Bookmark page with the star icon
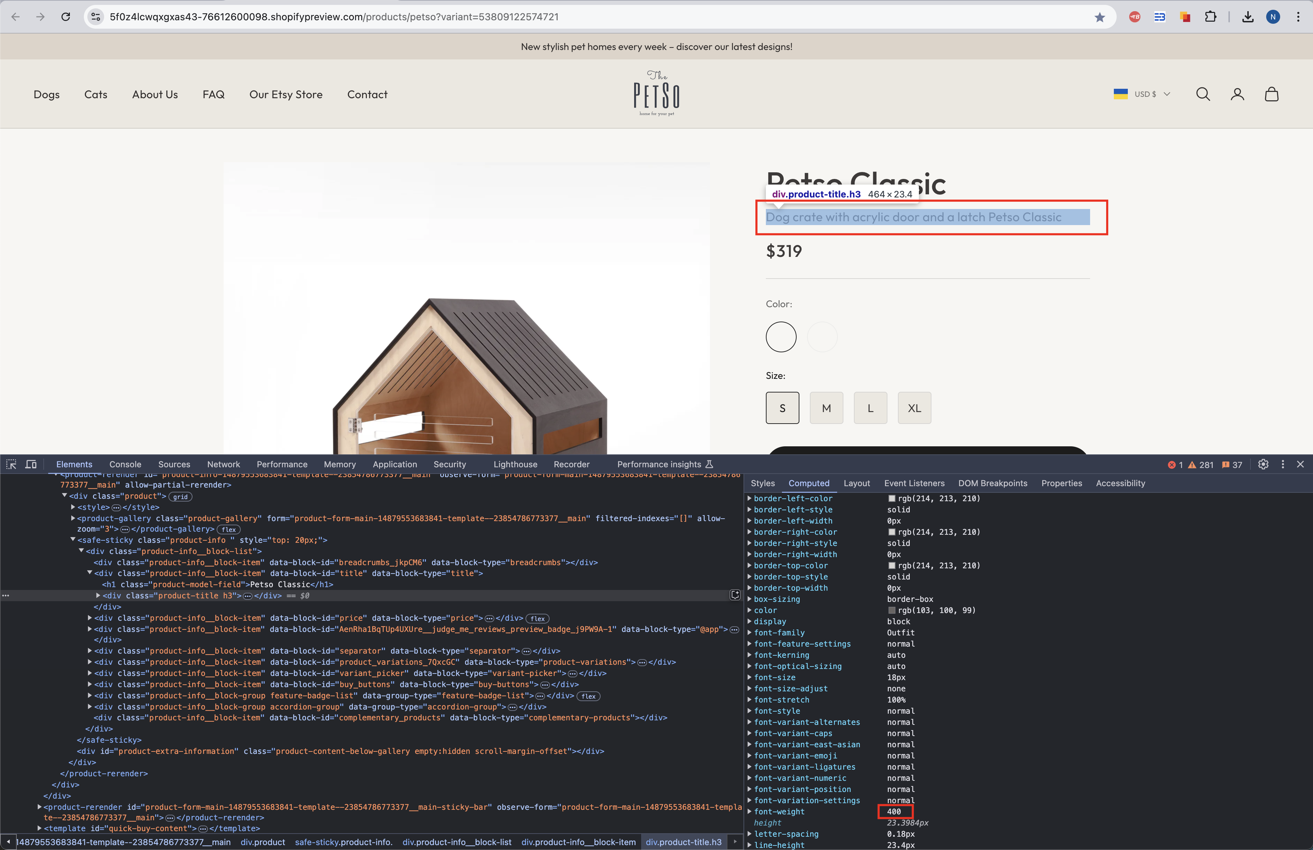 [1100, 17]
